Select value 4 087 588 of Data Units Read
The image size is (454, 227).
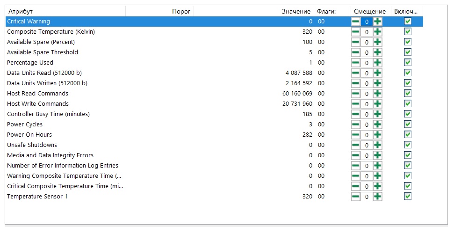(x=299, y=73)
